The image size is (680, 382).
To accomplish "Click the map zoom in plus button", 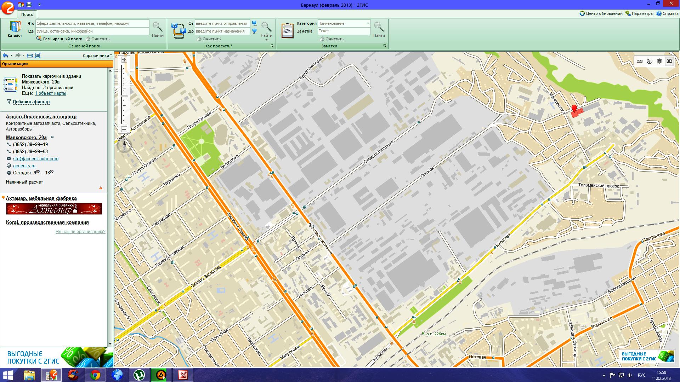I will (124, 60).
